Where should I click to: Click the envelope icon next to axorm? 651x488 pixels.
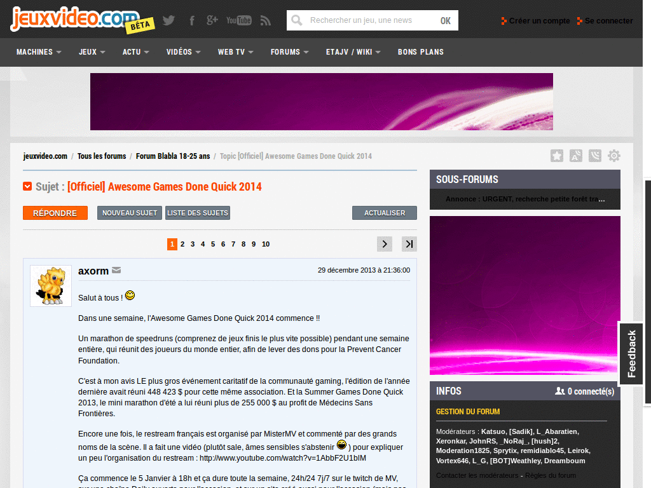pyautogui.click(x=117, y=270)
